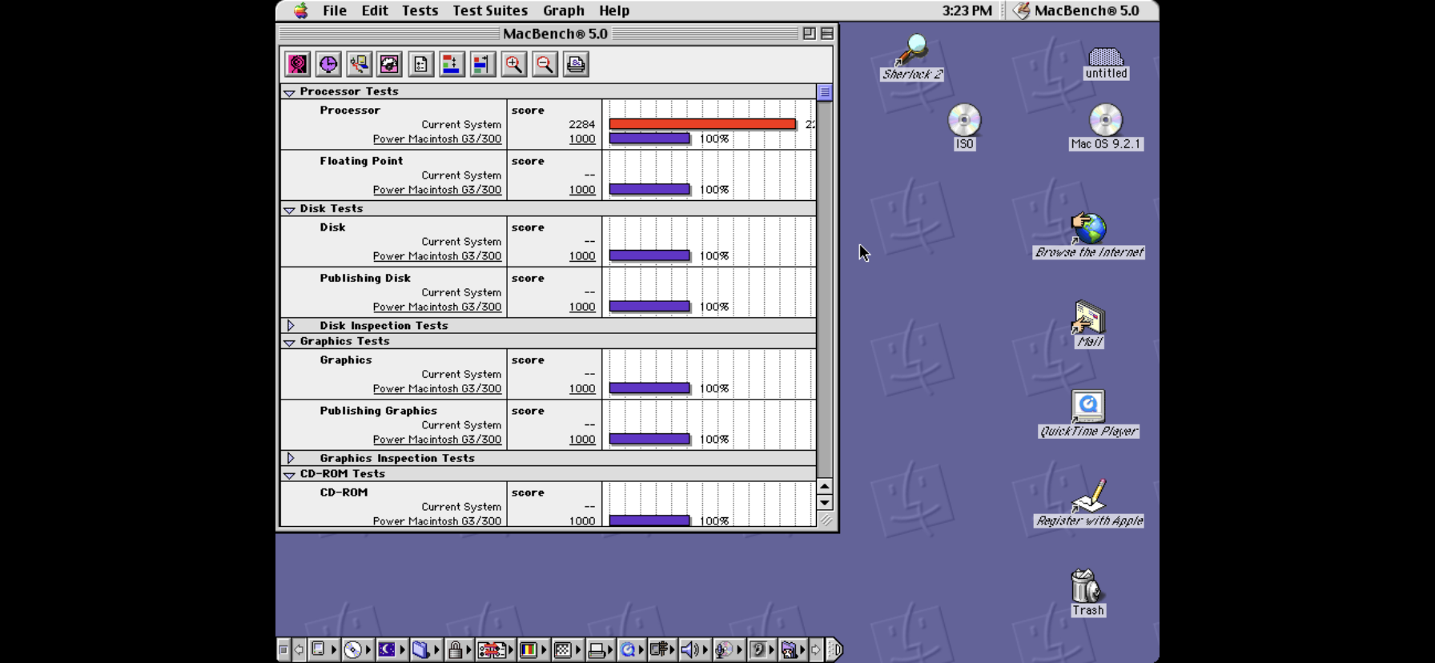
Task: Click Power Macintosh G3/300 under Publishing Graphics
Action: click(437, 440)
